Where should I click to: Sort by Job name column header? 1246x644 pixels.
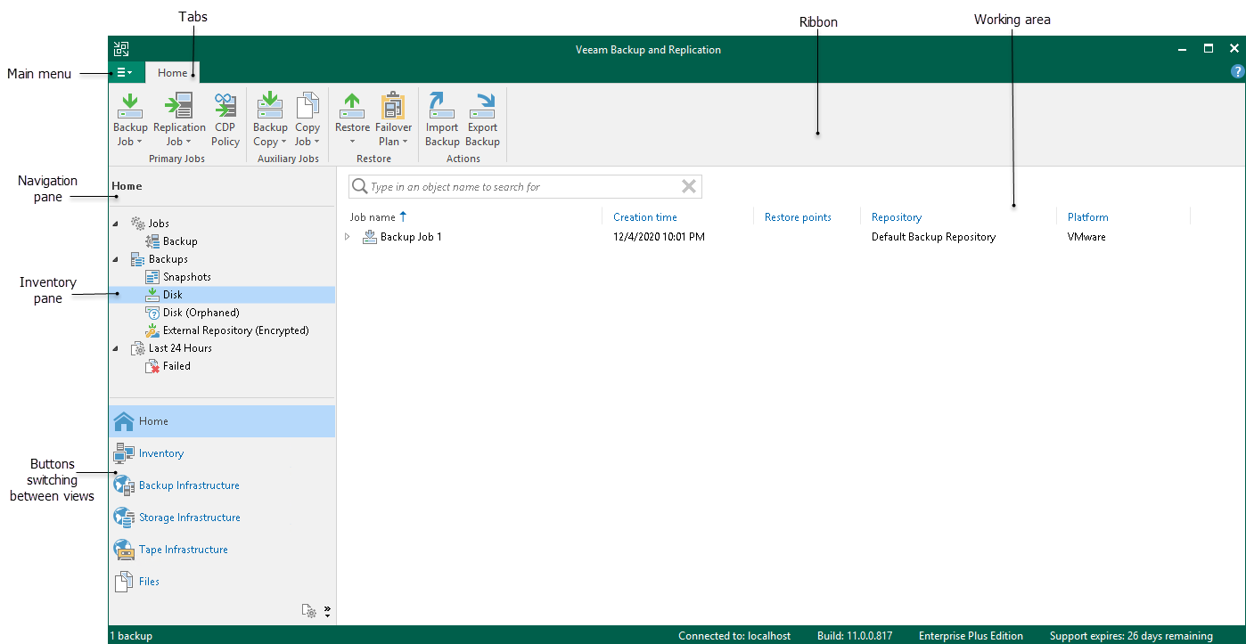point(373,217)
